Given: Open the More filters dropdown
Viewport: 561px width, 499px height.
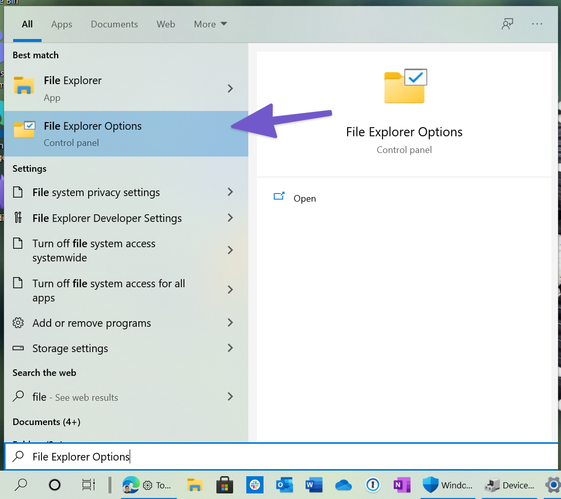Looking at the screenshot, I should (210, 24).
